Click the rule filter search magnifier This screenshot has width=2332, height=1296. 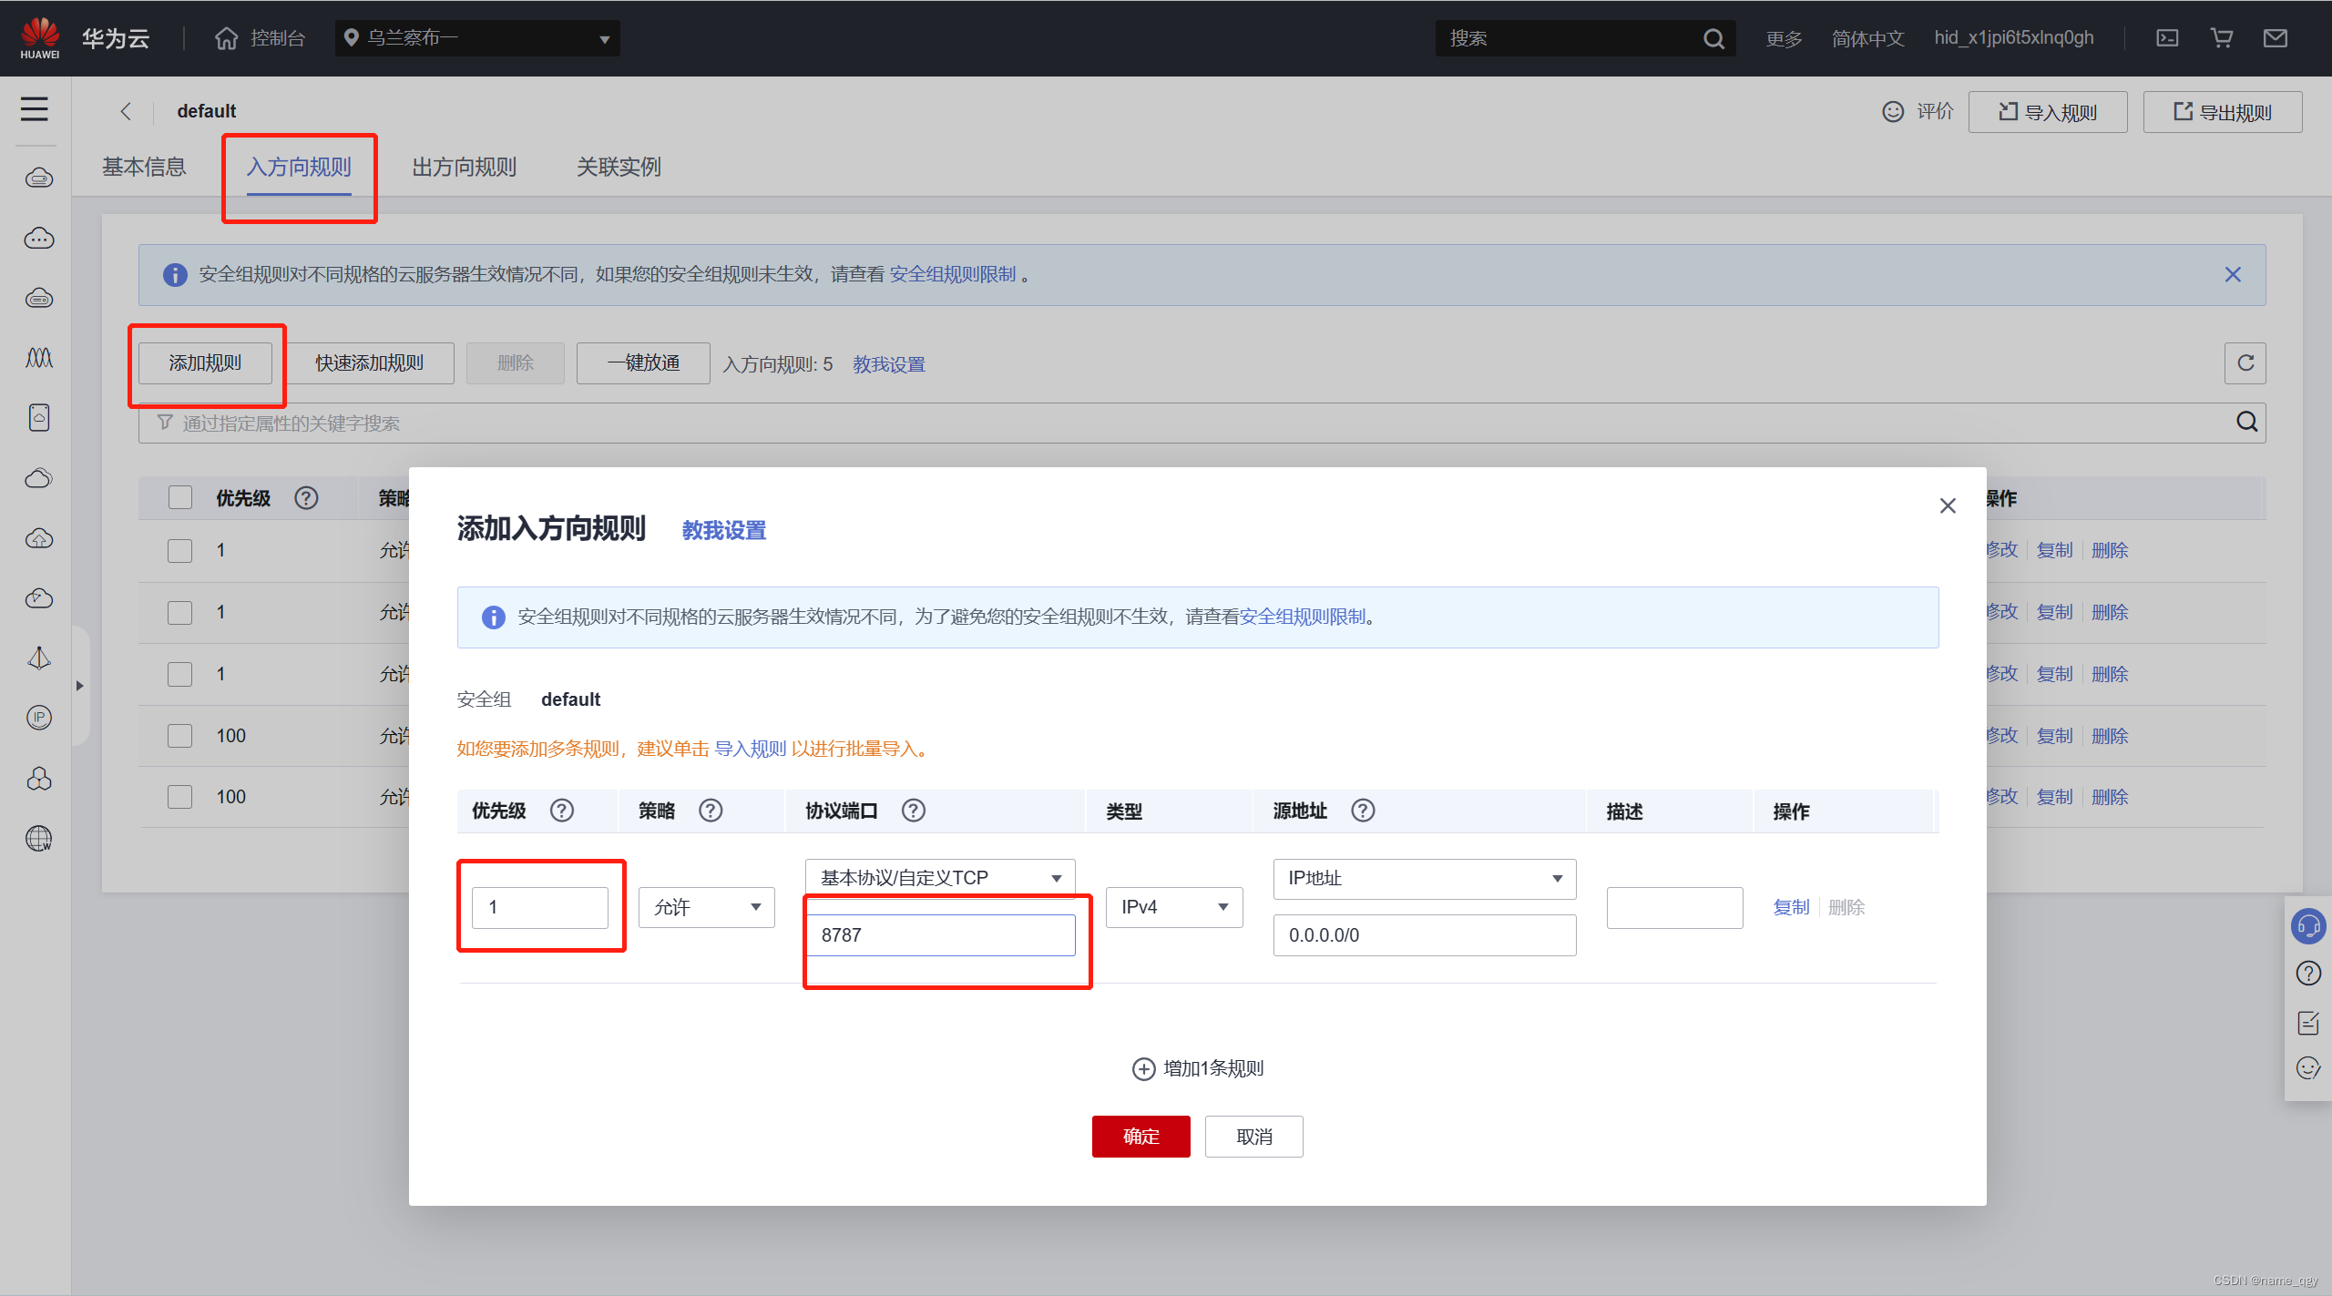[x=2246, y=422]
